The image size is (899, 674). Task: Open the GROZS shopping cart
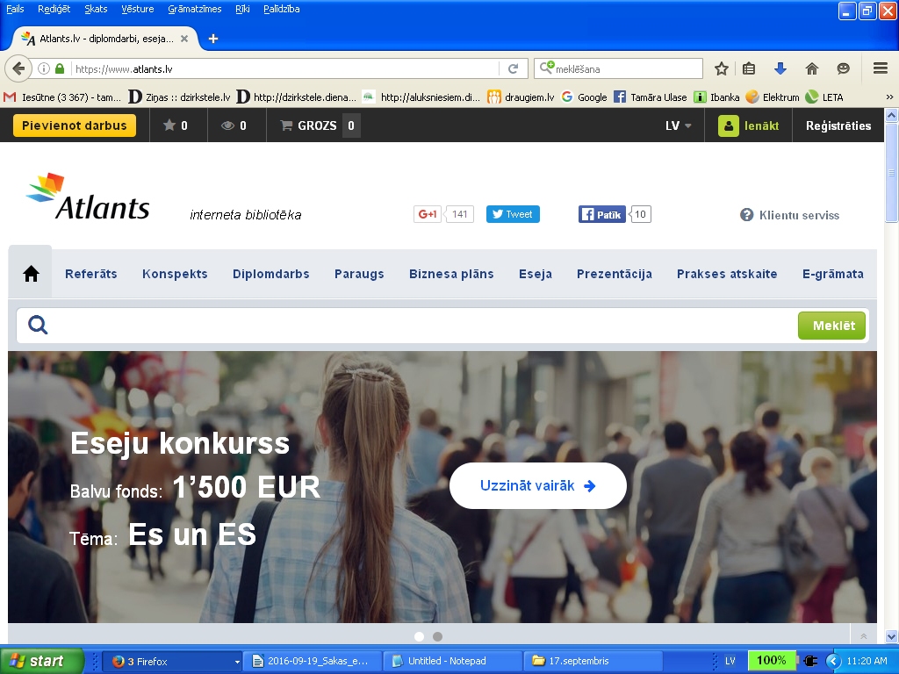tap(319, 125)
